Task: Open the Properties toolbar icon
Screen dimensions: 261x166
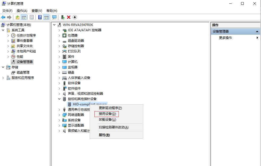Action: click(32, 17)
